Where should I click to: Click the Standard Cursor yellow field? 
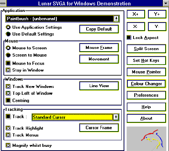tap(72, 117)
